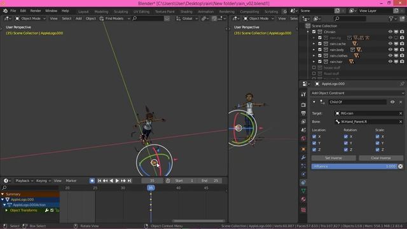Toggle the preview range stopwatch icon
Image resolution: width=407 pixels, height=229 pixels.
(168, 181)
